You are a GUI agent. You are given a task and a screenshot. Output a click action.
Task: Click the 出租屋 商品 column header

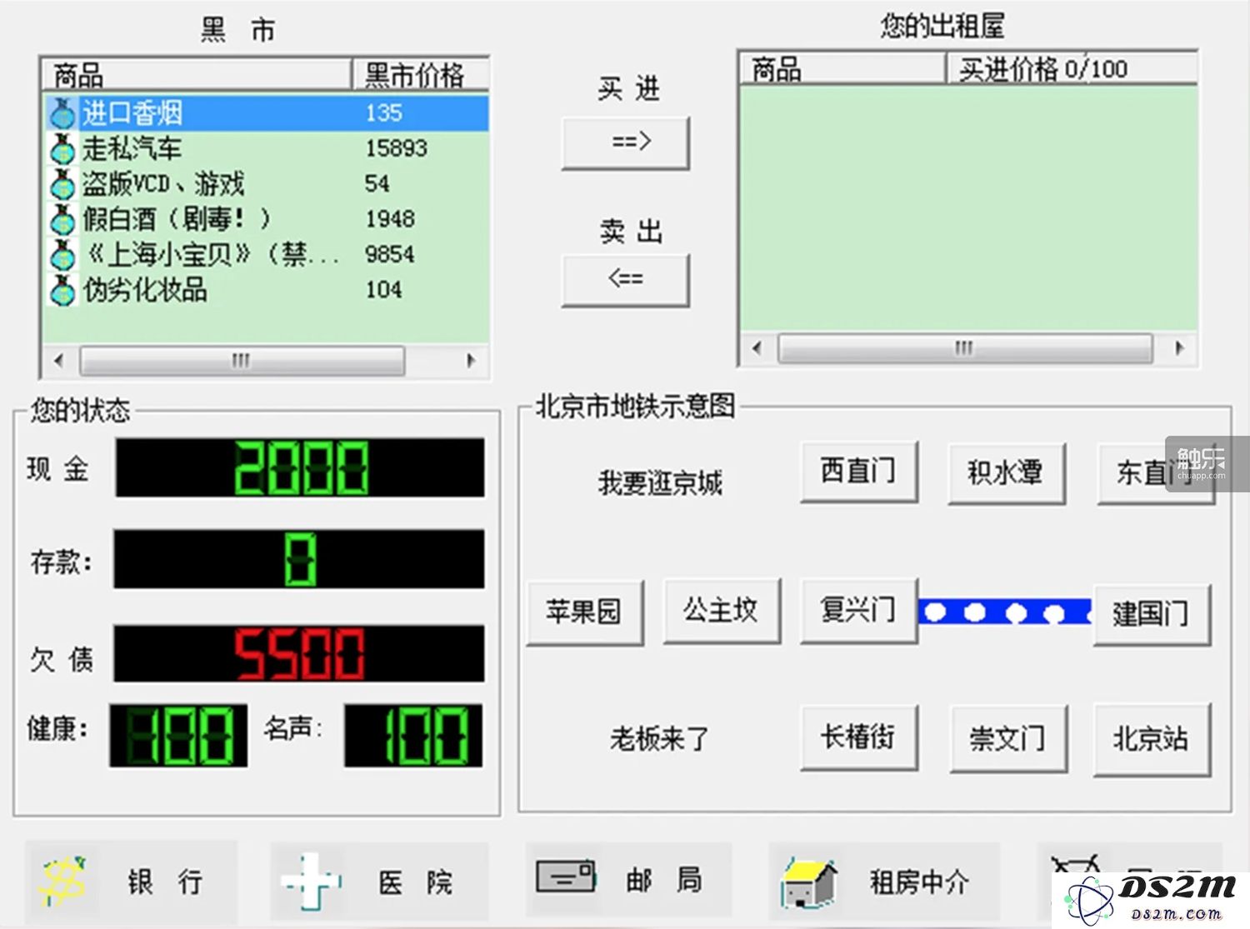842,68
